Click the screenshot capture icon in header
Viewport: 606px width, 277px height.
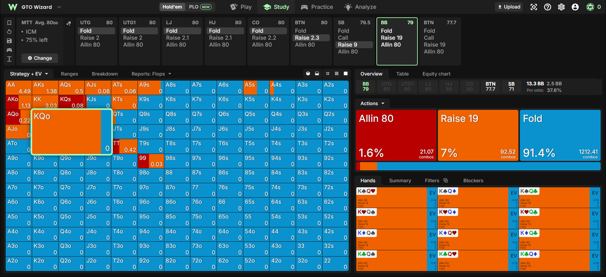(x=534, y=7)
